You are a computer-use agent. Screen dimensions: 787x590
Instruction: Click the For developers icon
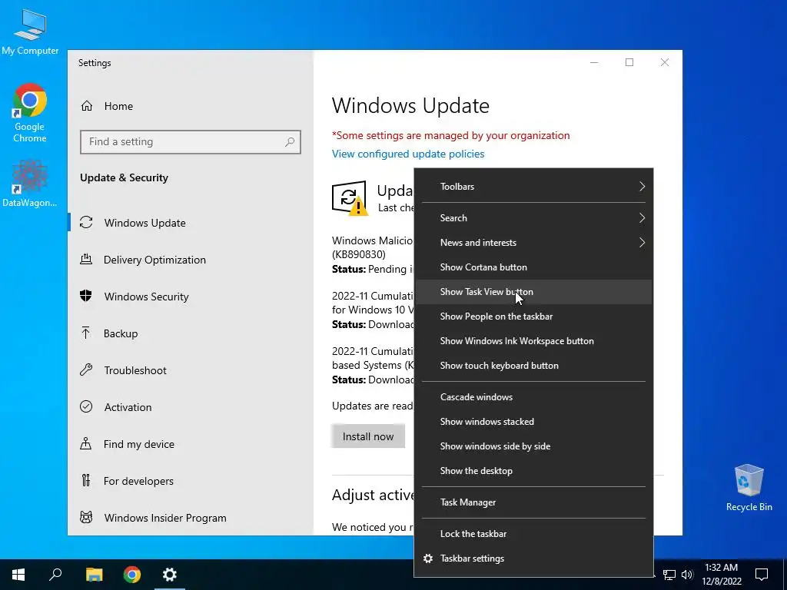pos(86,481)
